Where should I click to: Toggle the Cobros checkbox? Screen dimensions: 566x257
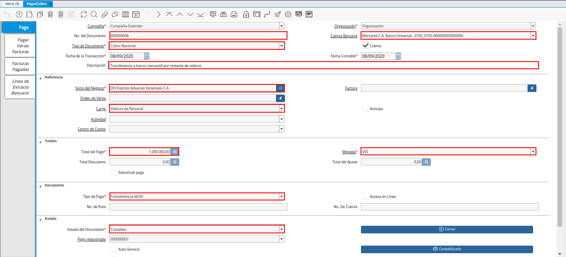366,46
